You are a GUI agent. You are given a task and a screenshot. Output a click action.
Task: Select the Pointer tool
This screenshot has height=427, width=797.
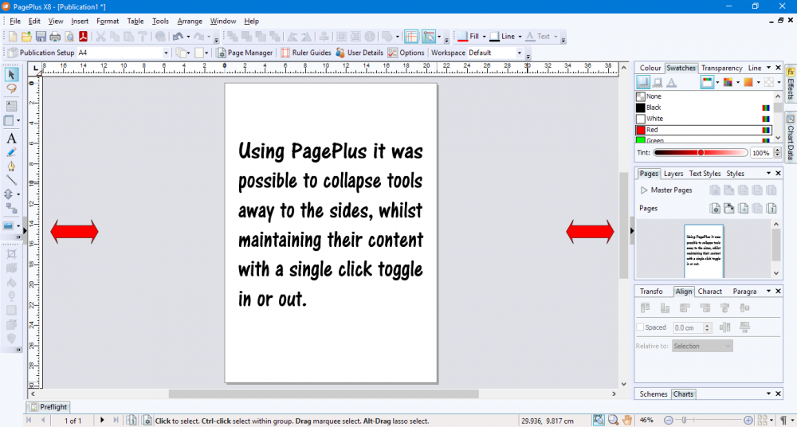coord(11,75)
